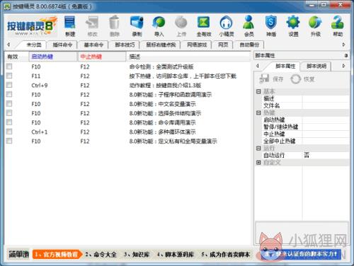Image resolution: width=354 pixels, height=266 pixels.
Task: Click the 删除 trash can icon
Action: (x=115, y=26)
